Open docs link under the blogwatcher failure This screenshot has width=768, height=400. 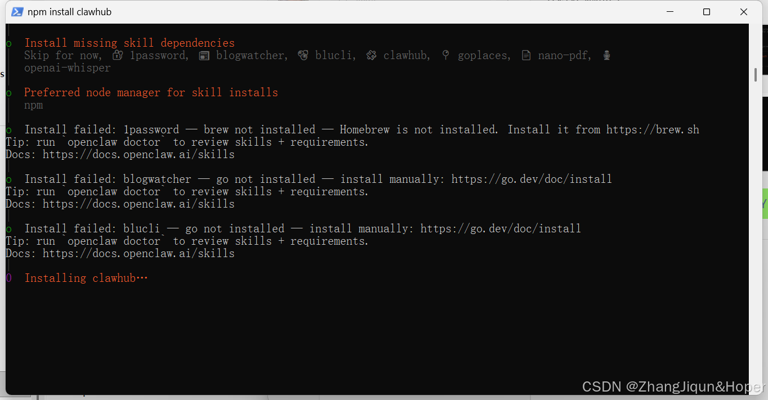tap(139, 204)
